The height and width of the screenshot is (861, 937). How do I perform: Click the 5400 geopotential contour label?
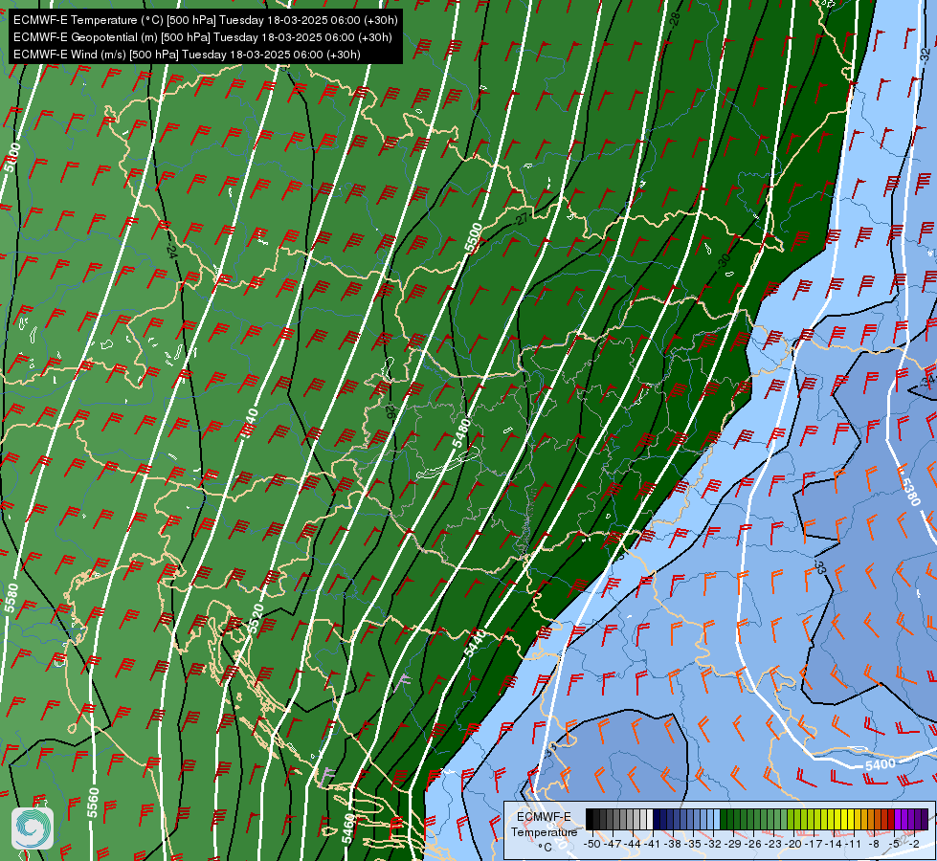[881, 764]
